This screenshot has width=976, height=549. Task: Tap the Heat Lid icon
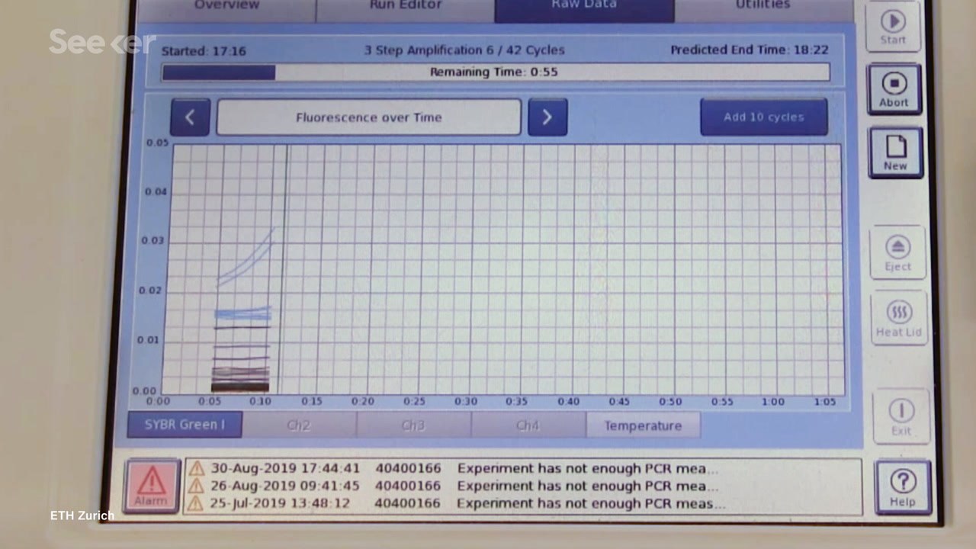(899, 318)
